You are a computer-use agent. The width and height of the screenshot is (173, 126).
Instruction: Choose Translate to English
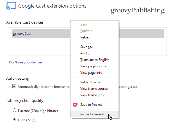pyautogui.click(x=94, y=60)
